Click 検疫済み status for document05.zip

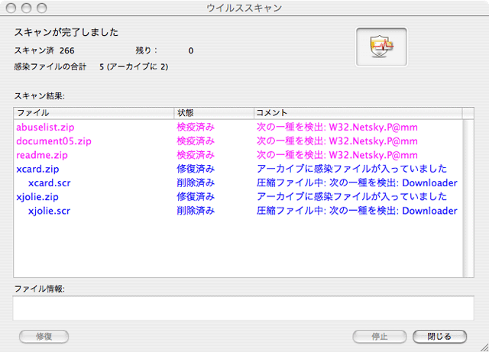pyautogui.click(x=196, y=141)
